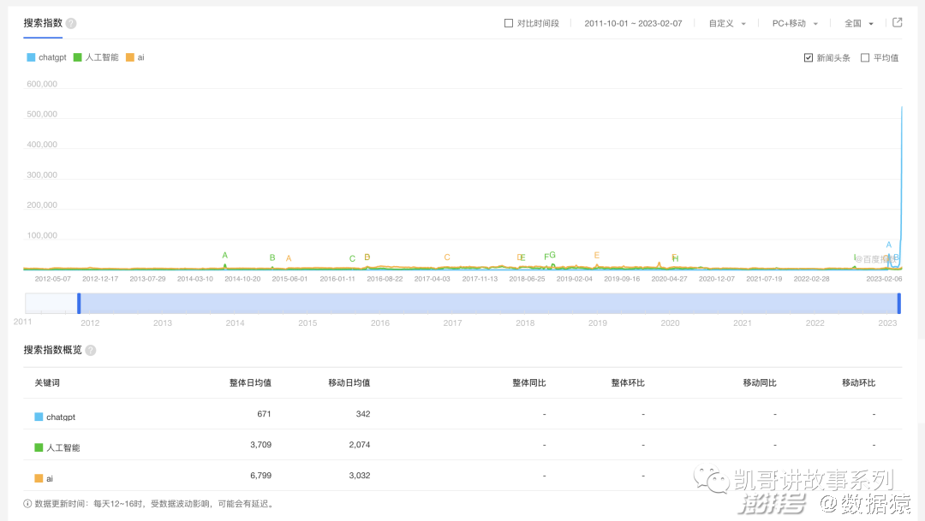Click the blue chatgpt legend square above chart
925x521 pixels.
coord(31,57)
